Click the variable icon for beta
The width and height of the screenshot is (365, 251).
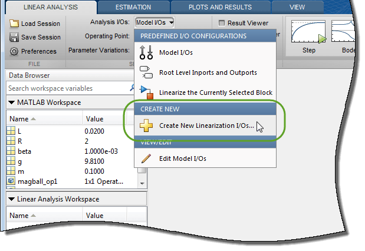click(x=11, y=151)
